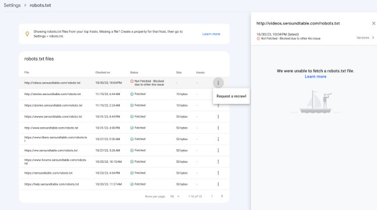377x210 pixels.
Task: Click the robots.txt breadcrumb
Action: point(40,5)
